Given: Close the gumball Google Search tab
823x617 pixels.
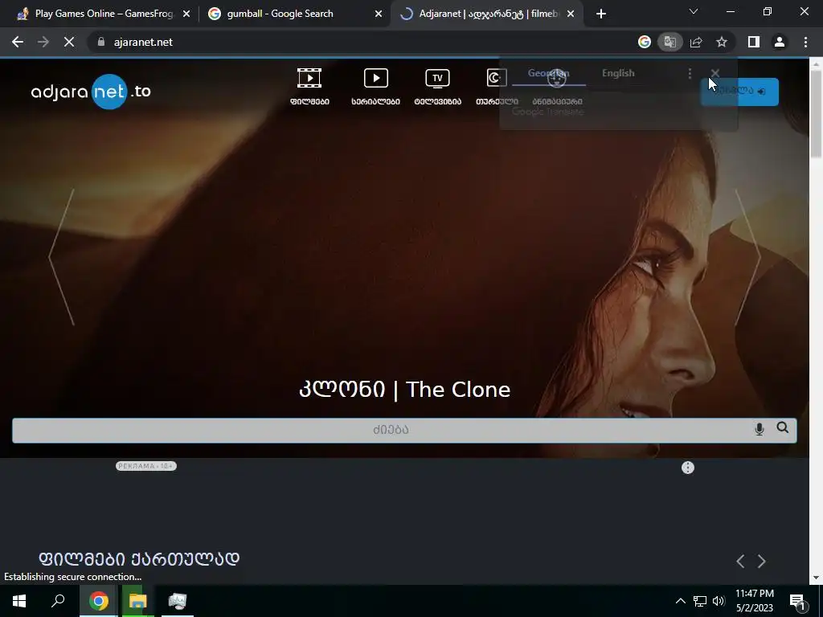Looking at the screenshot, I should click(379, 14).
